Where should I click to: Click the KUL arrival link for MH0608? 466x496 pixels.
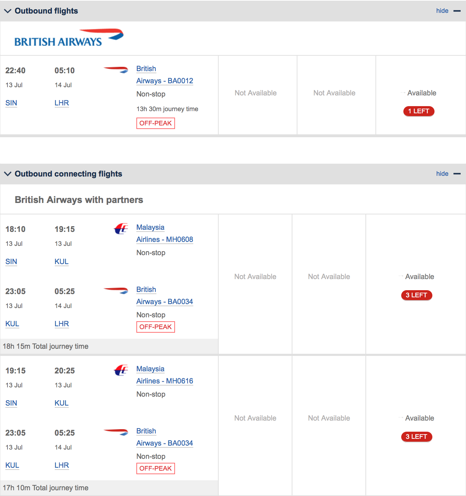pyautogui.click(x=62, y=262)
